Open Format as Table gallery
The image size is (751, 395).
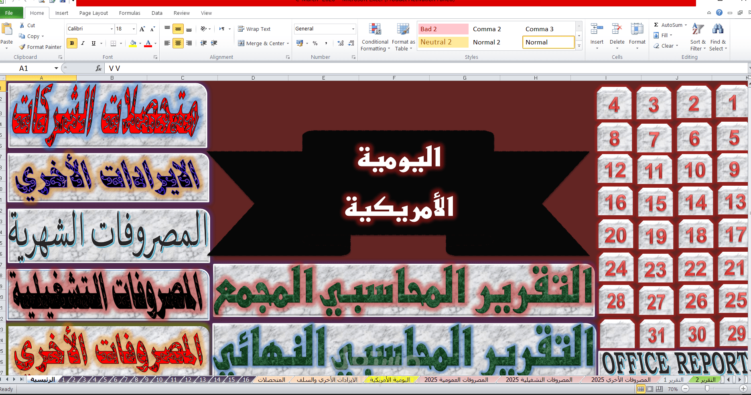point(403,37)
